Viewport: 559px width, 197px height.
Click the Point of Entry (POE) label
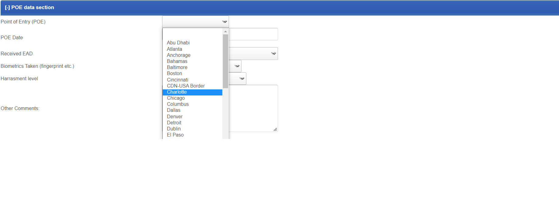click(23, 22)
